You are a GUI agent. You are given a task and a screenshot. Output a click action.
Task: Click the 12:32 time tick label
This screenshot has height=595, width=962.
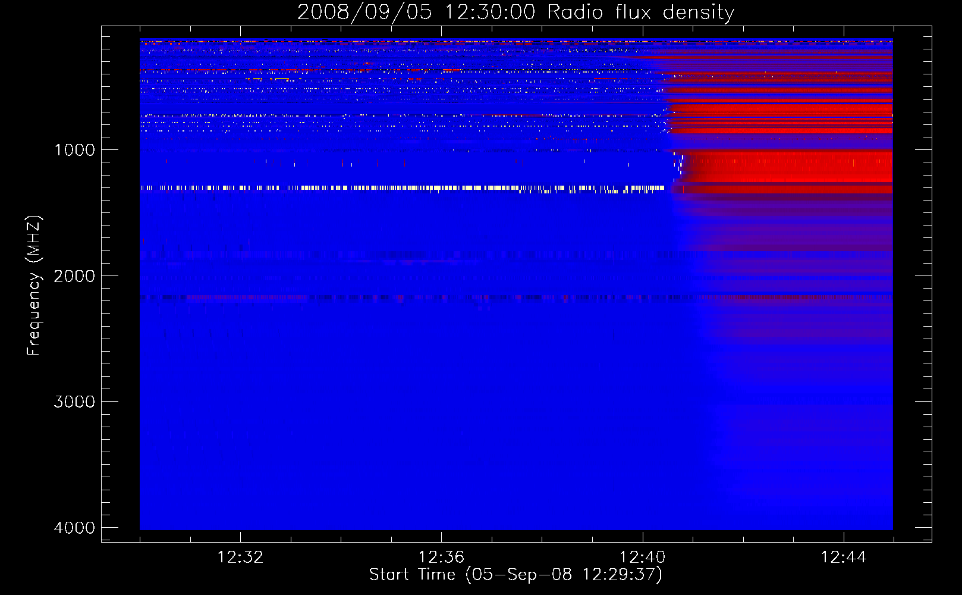tap(240, 558)
